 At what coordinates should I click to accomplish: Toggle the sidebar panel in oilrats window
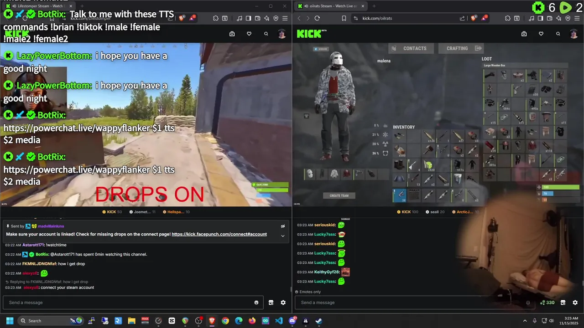click(x=540, y=18)
